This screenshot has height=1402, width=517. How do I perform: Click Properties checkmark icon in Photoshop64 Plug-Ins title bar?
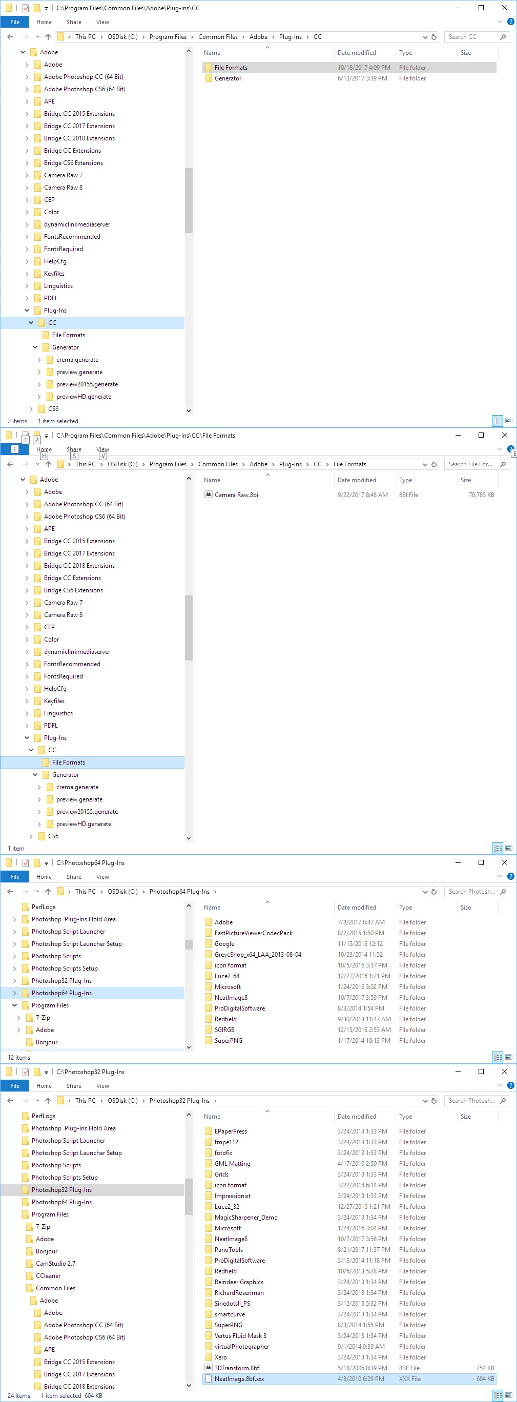coord(26,862)
